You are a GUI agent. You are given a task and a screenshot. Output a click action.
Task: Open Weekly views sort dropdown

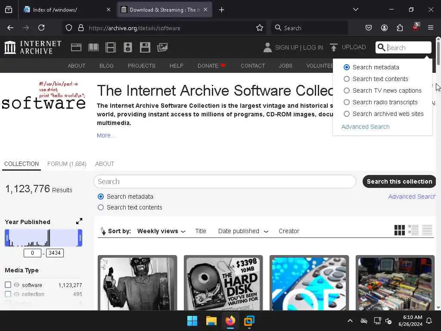pyautogui.click(x=161, y=231)
